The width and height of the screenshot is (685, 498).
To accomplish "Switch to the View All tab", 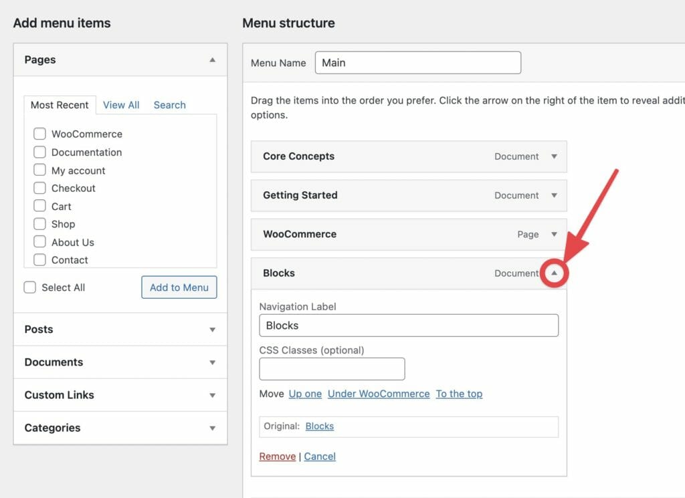I will tap(121, 105).
